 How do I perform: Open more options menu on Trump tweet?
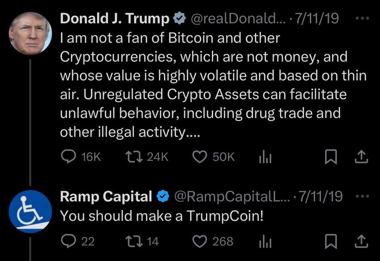(x=362, y=18)
